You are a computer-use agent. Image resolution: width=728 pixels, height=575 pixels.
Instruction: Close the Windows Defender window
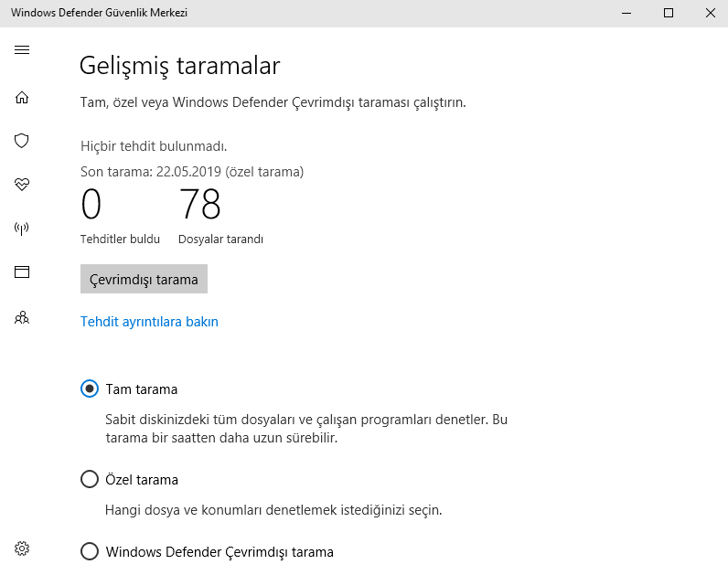[x=711, y=13]
